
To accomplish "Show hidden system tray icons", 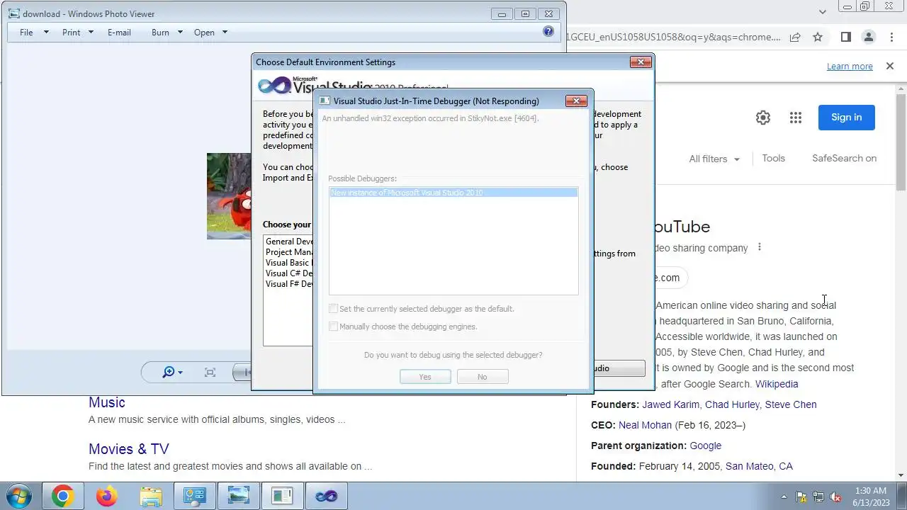I will (784, 497).
